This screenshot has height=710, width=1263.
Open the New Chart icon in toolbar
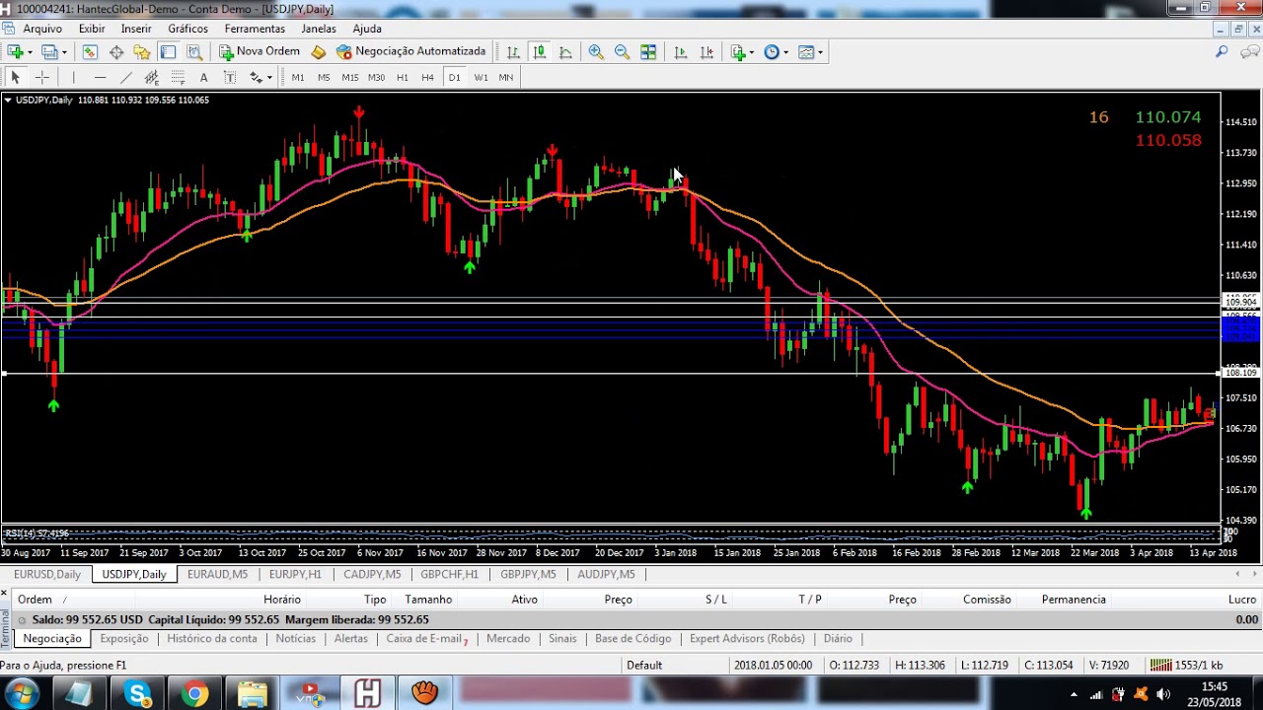16,52
